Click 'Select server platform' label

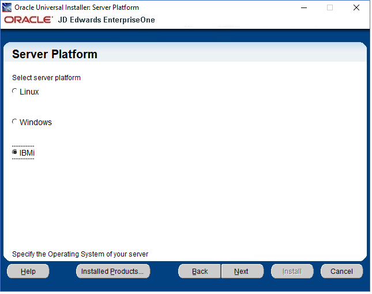(x=46, y=78)
